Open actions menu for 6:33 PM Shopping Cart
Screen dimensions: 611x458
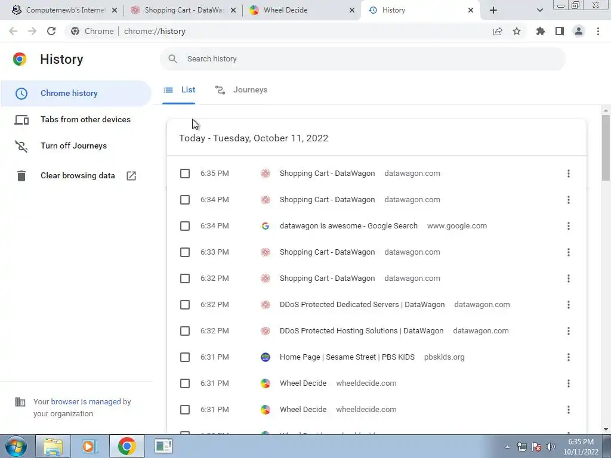[569, 252]
